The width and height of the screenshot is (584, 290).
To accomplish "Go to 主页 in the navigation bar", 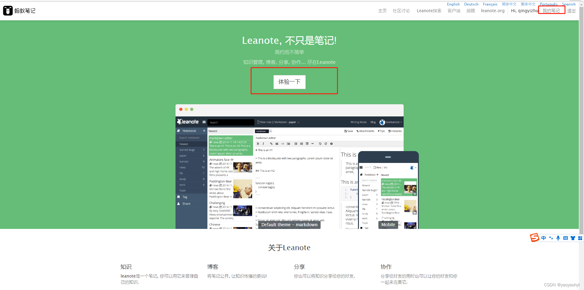I will (x=382, y=11).
